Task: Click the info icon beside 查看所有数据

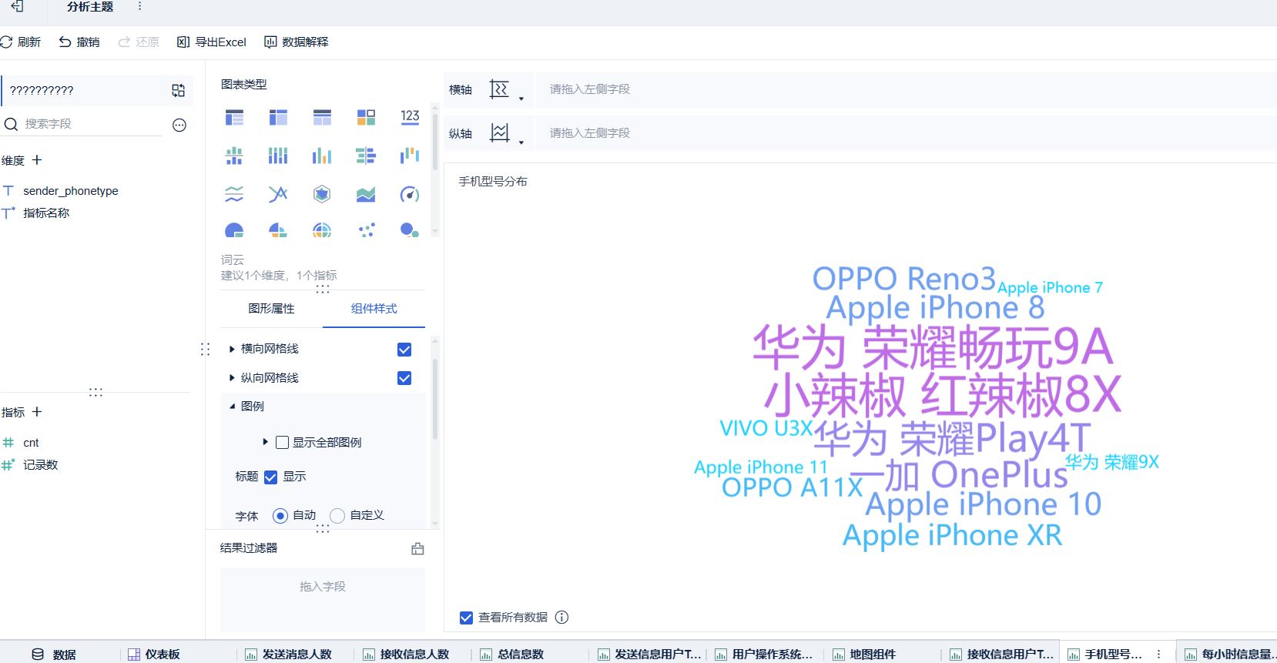Action: 562,617
